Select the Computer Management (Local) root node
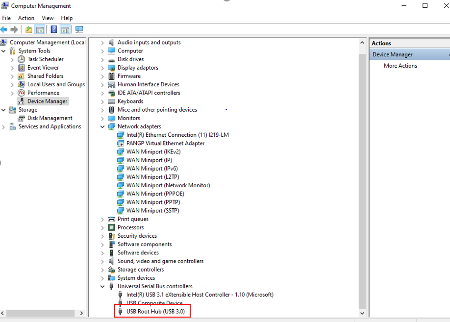Screen dimensions: 450x322 pos(48,43)
